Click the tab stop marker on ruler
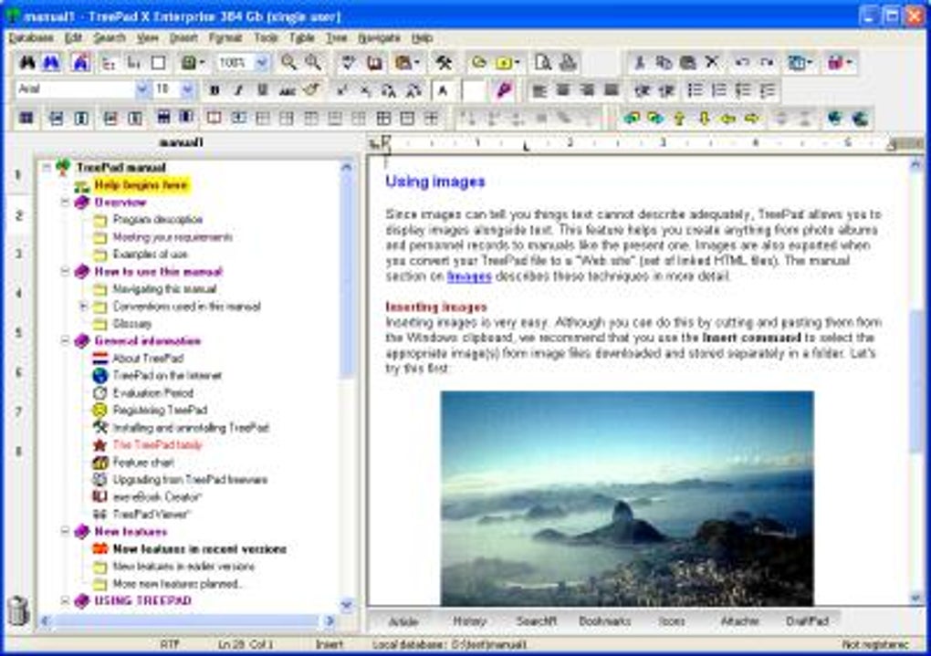The height and width of the screenshot is (656, 931). [x=526, y=145]
